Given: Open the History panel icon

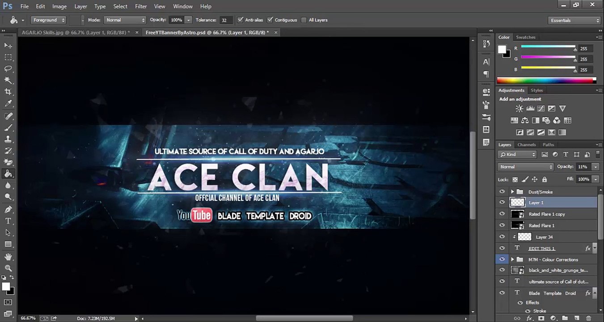Looking at the screenshot, I should [486, 44].
